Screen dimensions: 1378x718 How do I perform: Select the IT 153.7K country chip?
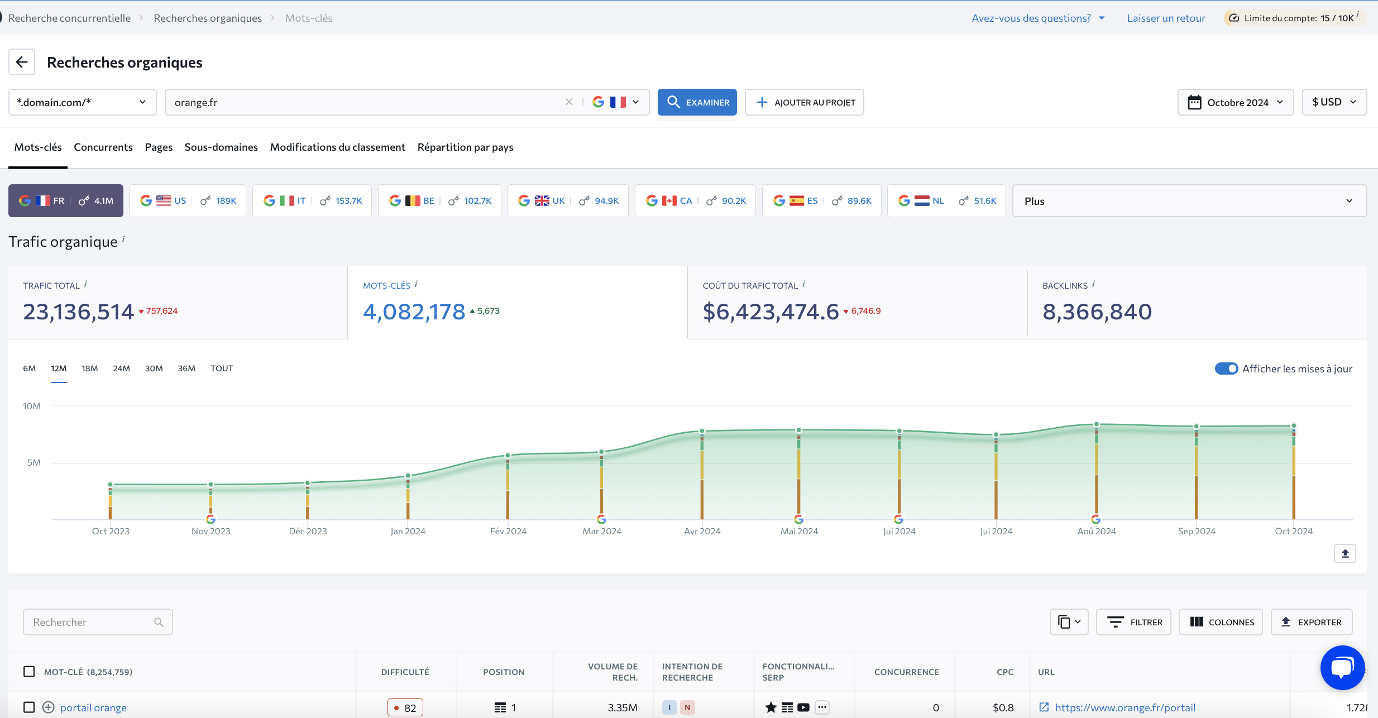[x=312, y=200]
